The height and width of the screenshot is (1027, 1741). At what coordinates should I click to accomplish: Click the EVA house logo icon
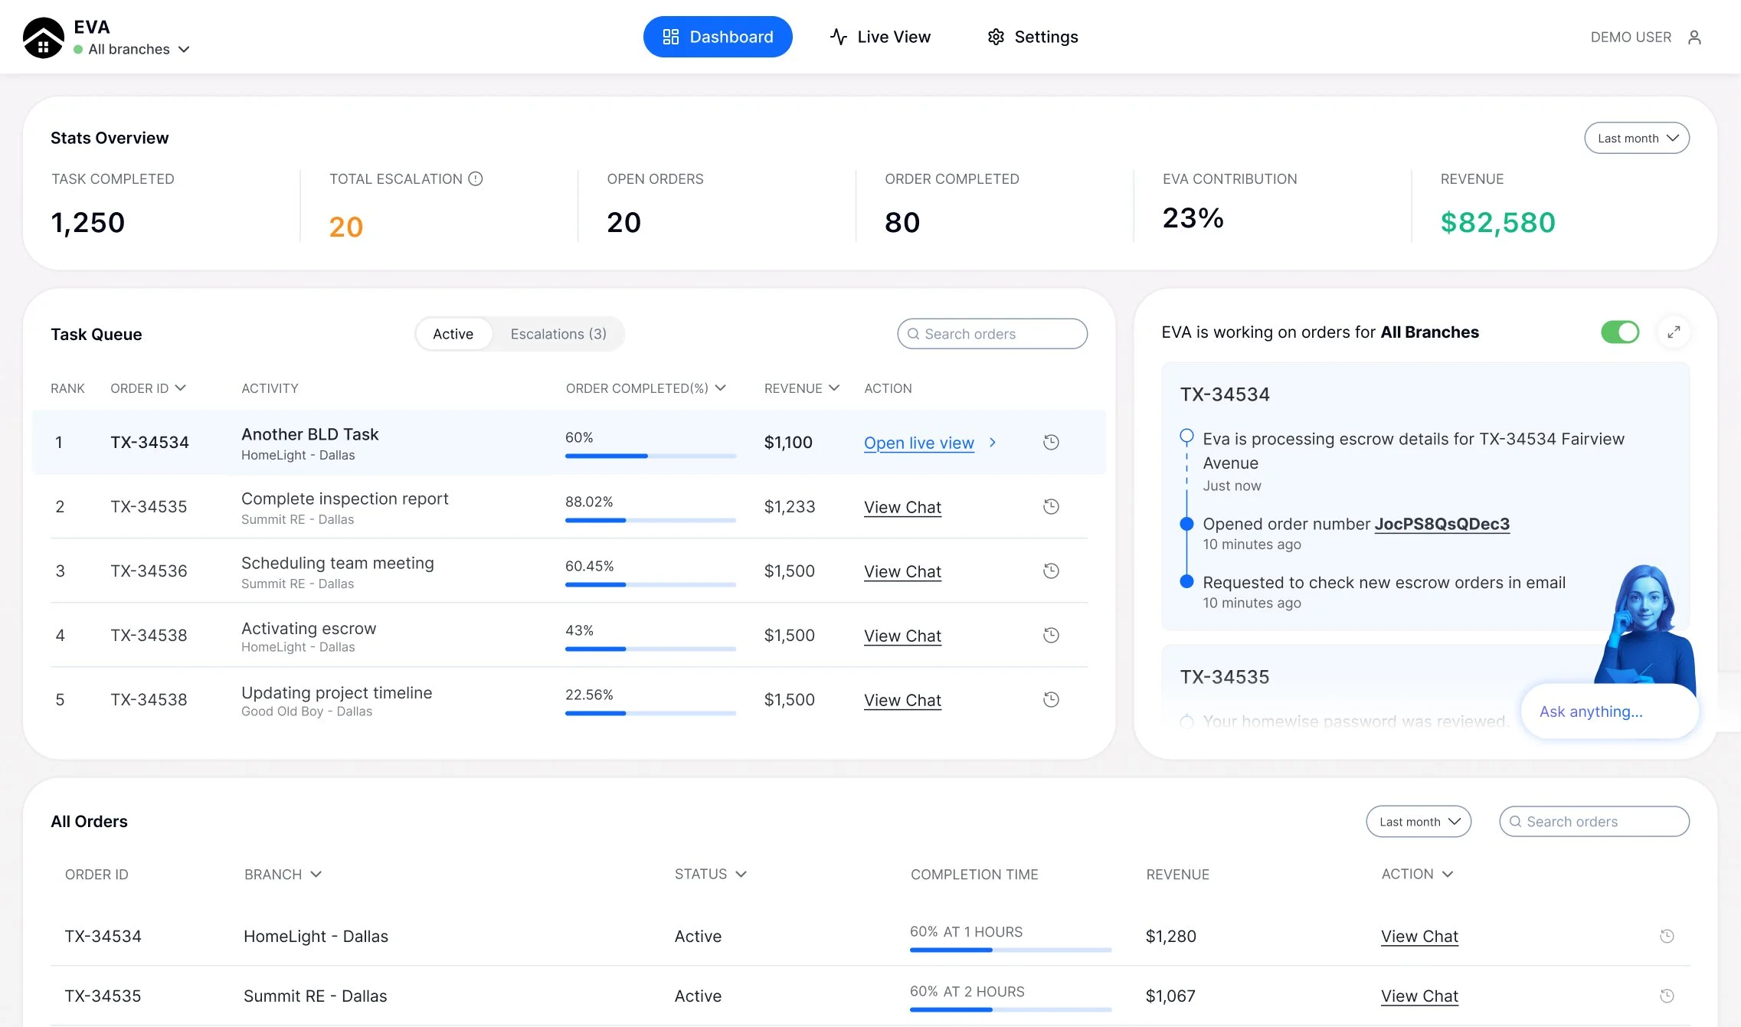click(x=43, y=38)
